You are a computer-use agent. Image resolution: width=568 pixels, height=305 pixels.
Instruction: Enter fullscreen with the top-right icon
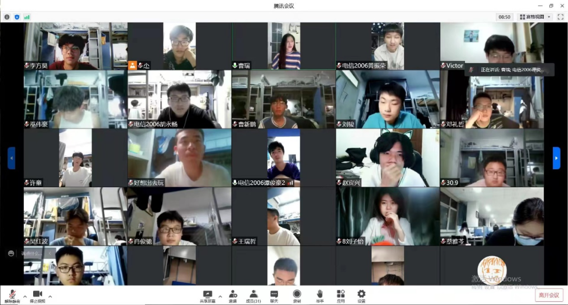561,17
